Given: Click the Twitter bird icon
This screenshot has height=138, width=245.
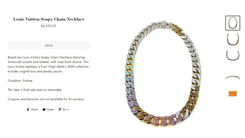Looking at the screenshot, I should pos(44,109).
